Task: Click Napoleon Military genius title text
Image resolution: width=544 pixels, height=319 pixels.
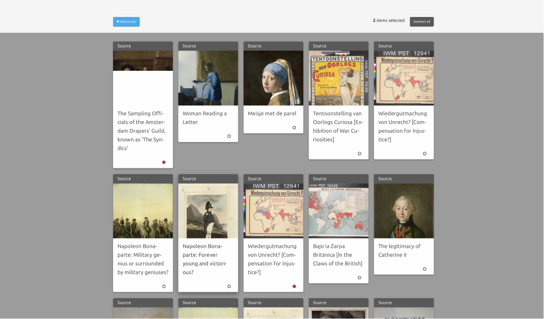Action: 142,259
